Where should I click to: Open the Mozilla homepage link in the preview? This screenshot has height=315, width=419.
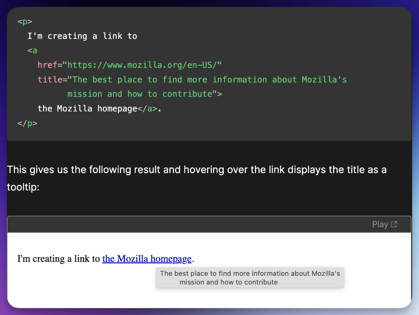point(147,258)
